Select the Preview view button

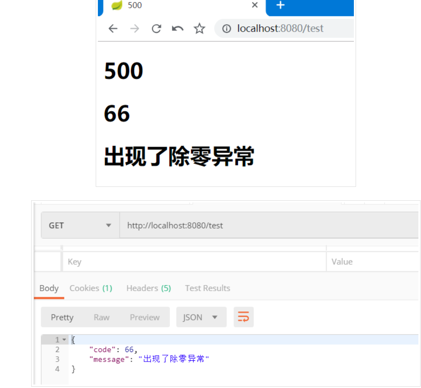click(x=145, y=317)
